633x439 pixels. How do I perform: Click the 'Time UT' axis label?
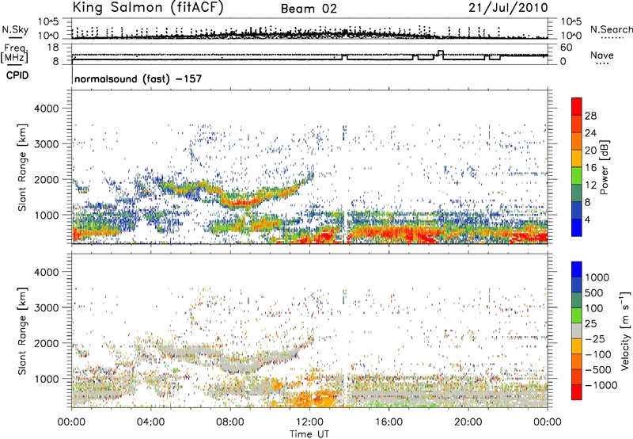(x=309, y=434)
